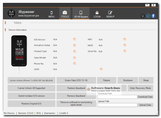Click Enter Recovery Mode button

140,88
